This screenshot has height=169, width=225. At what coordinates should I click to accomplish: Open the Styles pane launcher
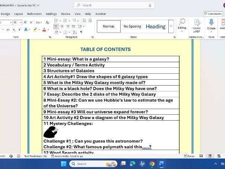click(174, 37)
